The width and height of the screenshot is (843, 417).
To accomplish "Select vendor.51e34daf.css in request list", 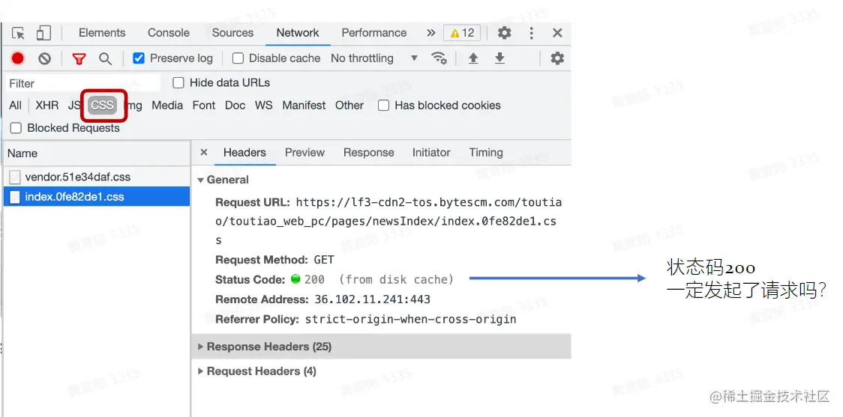I will (78, 177).
